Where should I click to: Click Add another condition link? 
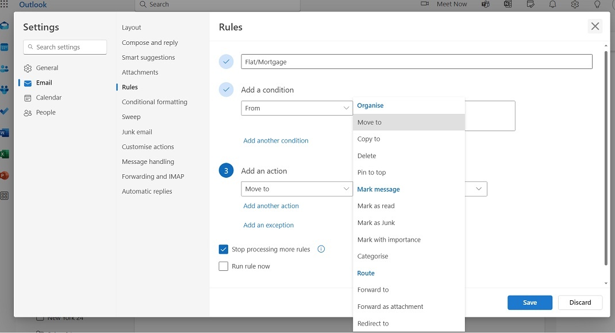276,141
